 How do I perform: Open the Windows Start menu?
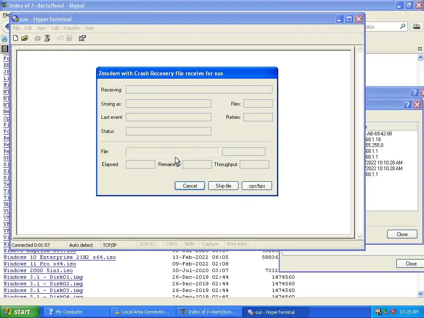pos(19,312)
